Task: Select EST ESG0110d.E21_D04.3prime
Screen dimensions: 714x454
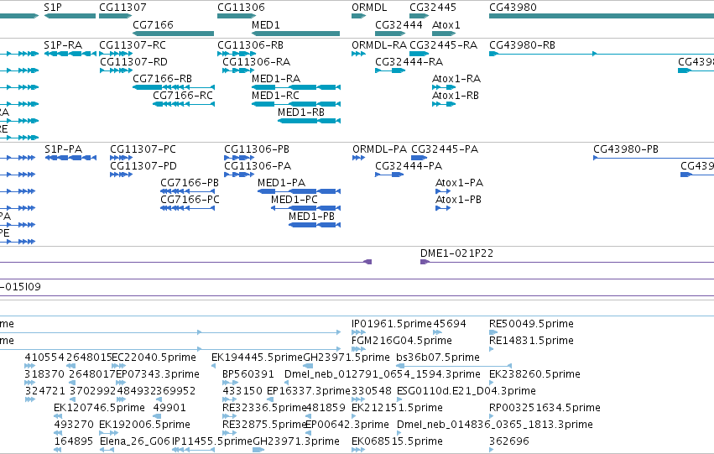Action: tap(399, 399)
